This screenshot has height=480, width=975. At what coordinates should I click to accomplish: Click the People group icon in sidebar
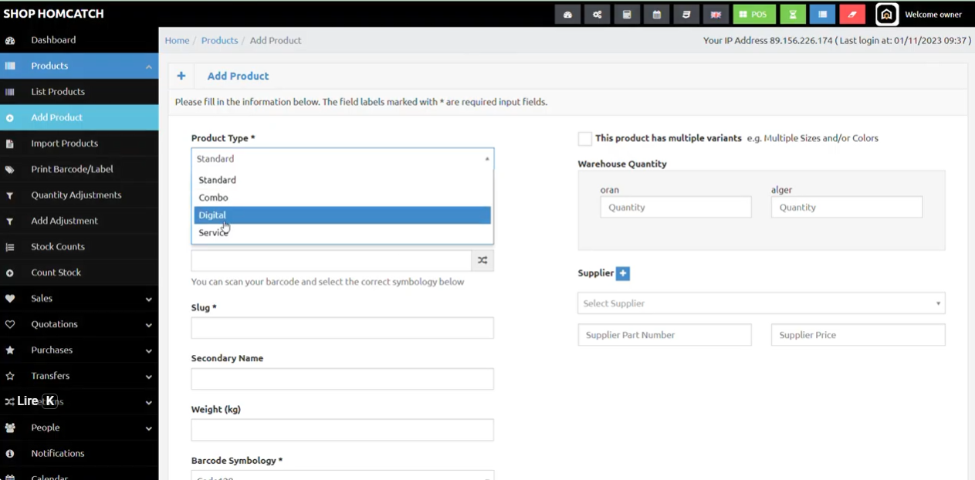(10, 428)
